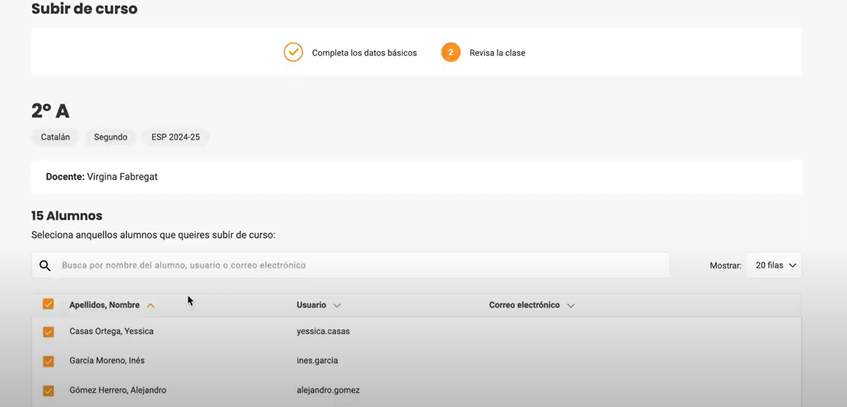This screenshot has width=847, height=407.
Task: Click Docente: Virgina Fabregat text
Action: pyautogui.click(x=102, y=177)
